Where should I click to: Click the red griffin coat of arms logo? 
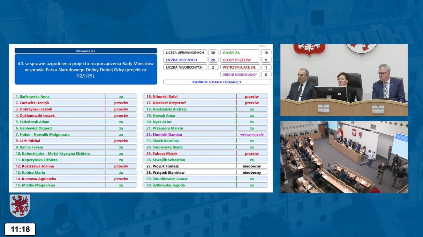coord(19,206)
